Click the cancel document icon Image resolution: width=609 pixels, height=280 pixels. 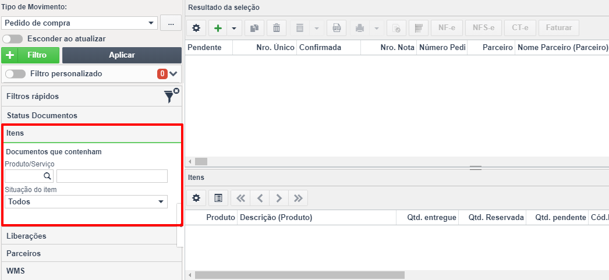[x=396, y=28]
